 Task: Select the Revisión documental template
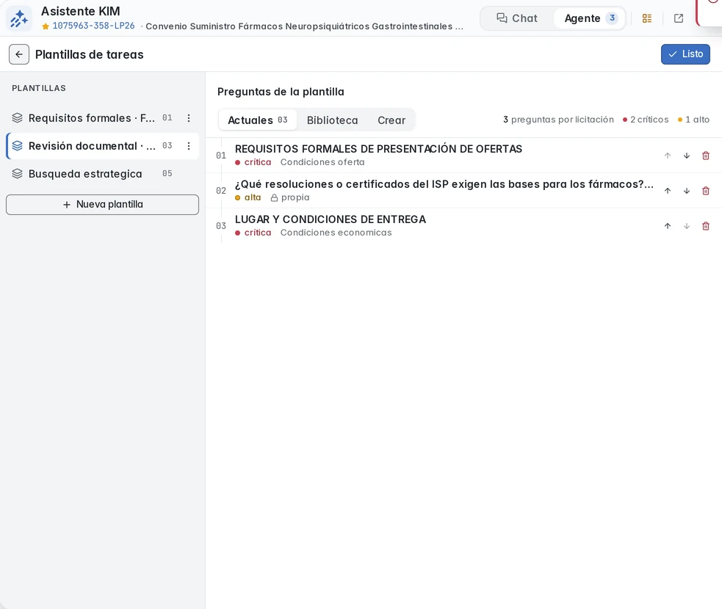[92, 146]
